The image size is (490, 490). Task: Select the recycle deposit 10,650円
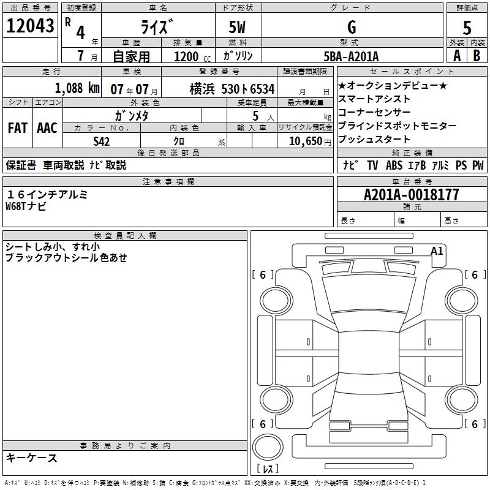(x=310, y=141)
